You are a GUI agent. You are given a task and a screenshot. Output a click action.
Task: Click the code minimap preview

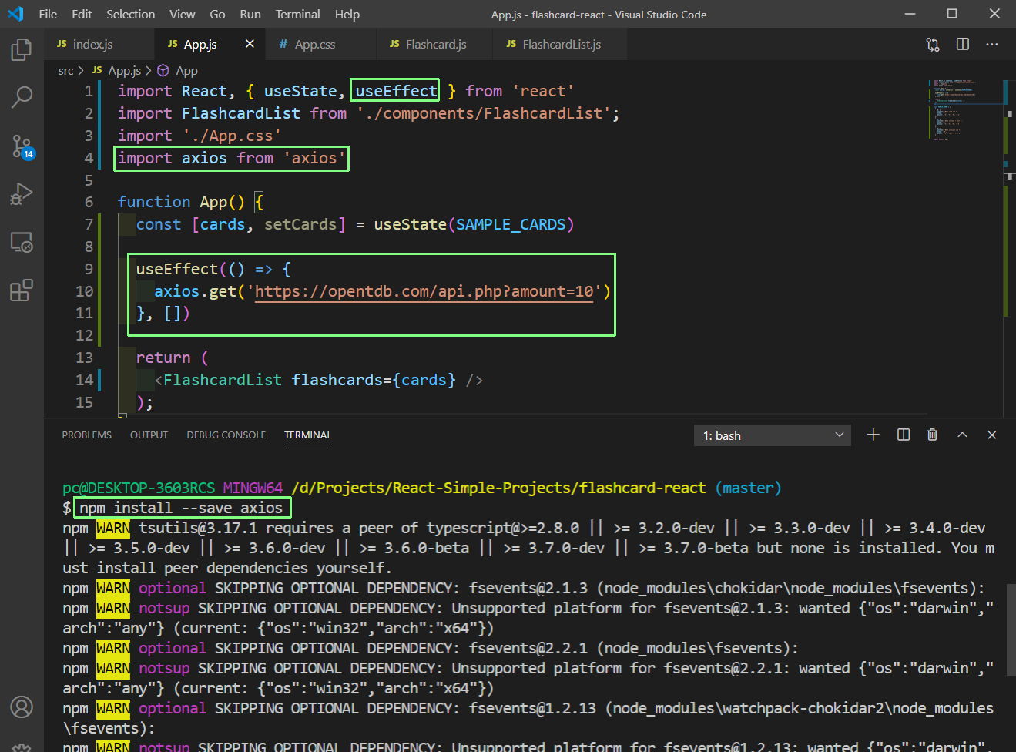(966, 109)
